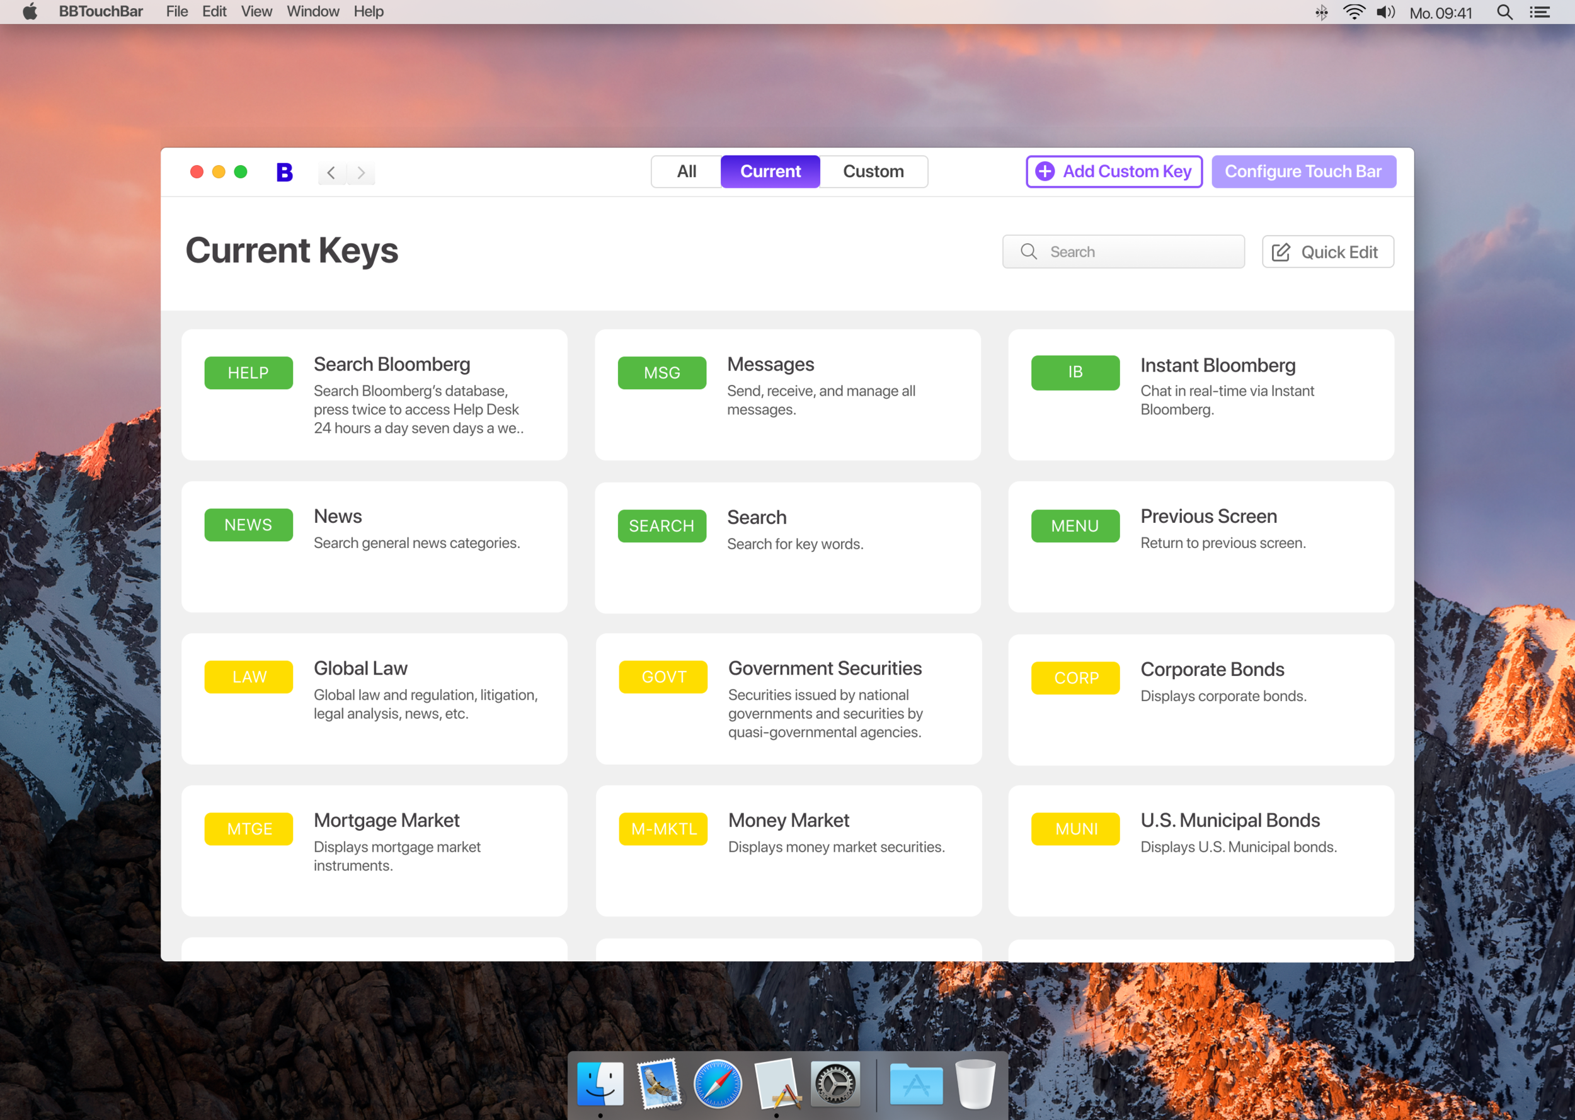Viewport: 1575px width, 1120px height.
Task: Click the Wi-Fi status icon
Action: (1354, 12)
